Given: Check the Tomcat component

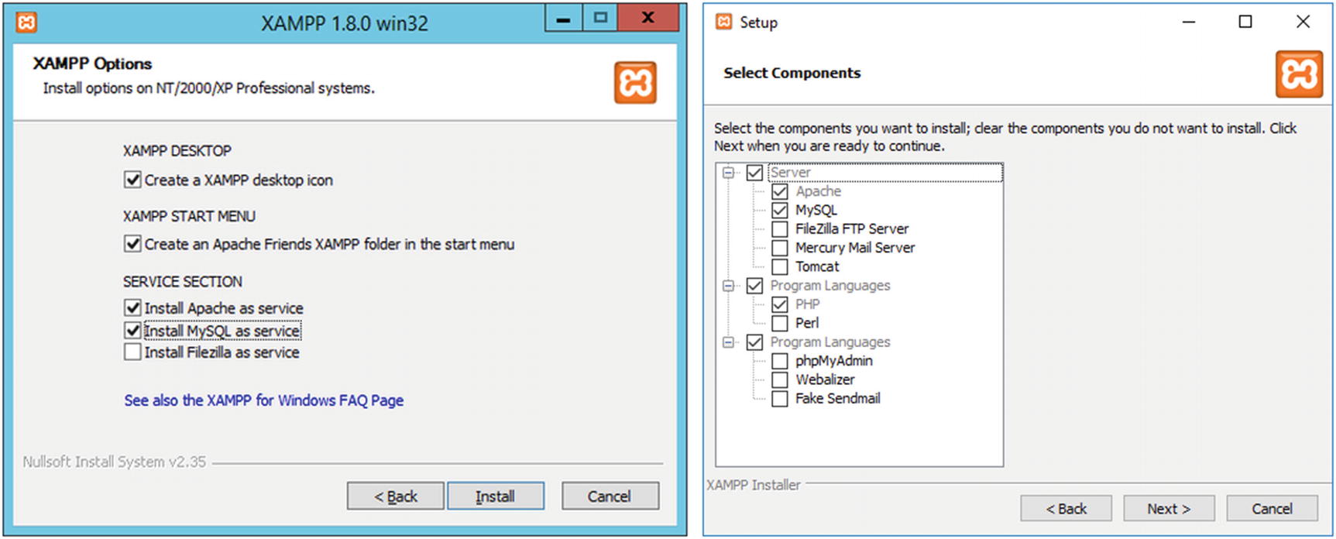Looking at the screenshot, I should point(780,266).
